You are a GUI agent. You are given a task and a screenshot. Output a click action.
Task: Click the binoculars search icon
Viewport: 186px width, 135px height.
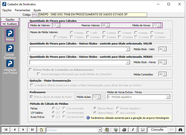[180, 130]
